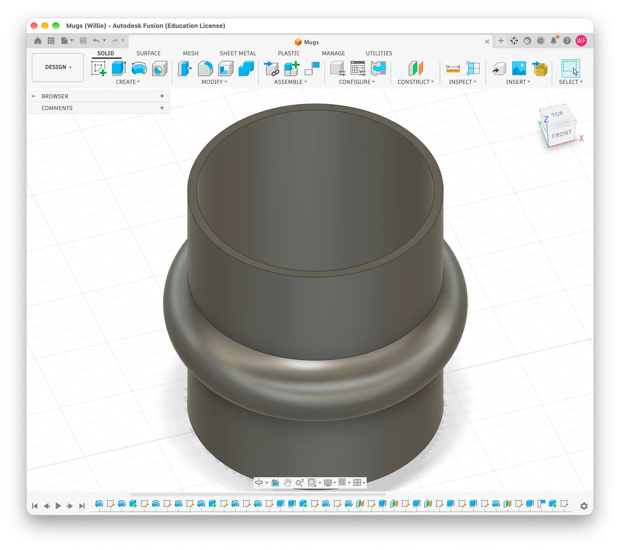Click the Fillet tool icon
The height and width of the screenshot is (550, 620).
205,68
